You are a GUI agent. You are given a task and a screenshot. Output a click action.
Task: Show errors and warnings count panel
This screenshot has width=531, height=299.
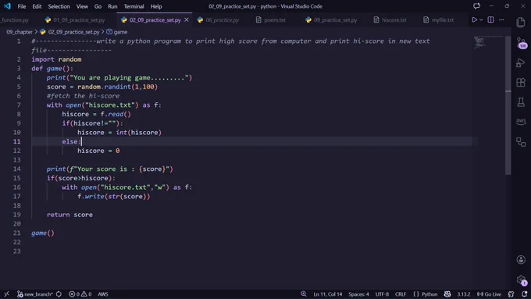coord(80,294)
